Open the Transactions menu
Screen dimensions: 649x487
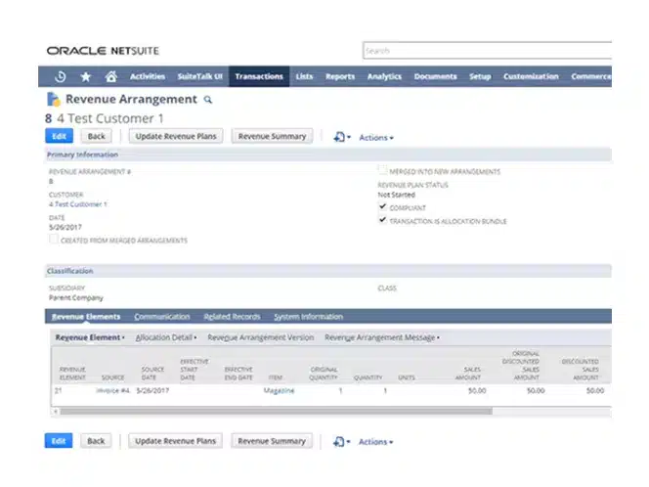[x=259, y=76]
